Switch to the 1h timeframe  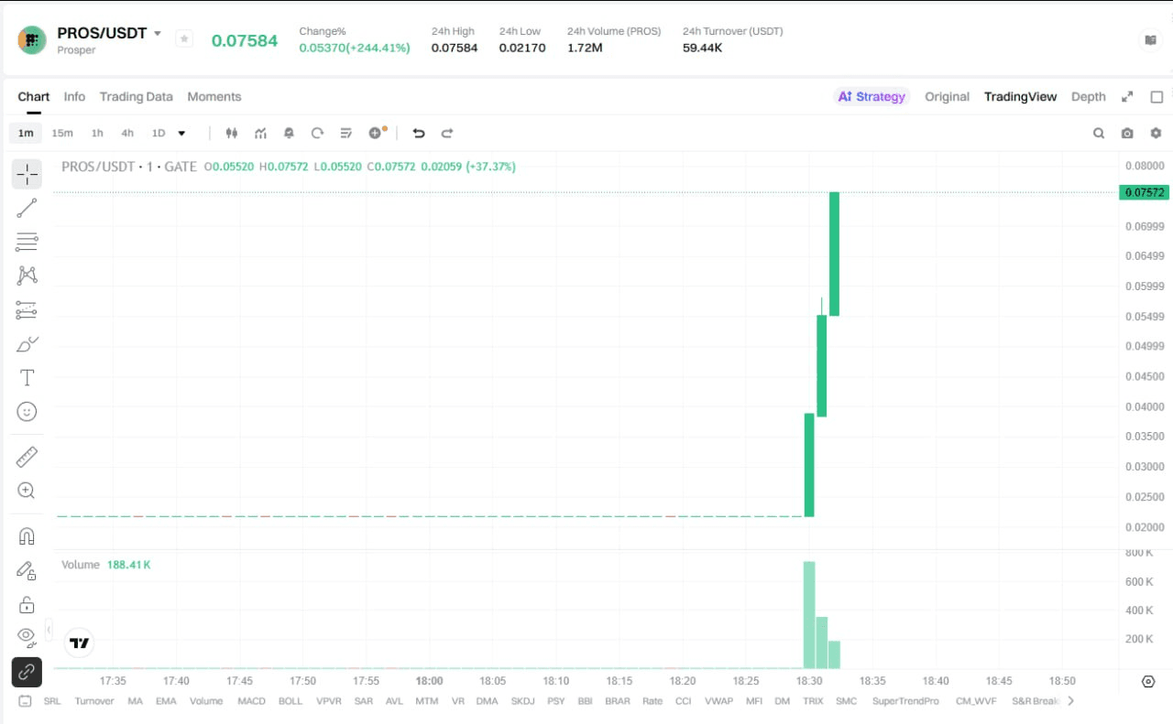[97, 133]
